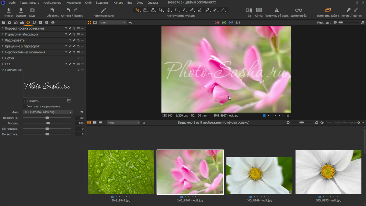This screenshot has height=206, width=366.
Task: Uncheck the Показать overlay checkbox
Action: 25,101
